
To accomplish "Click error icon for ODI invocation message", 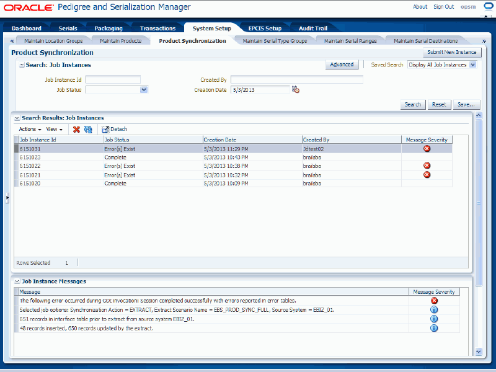I will tap(435, 301).
